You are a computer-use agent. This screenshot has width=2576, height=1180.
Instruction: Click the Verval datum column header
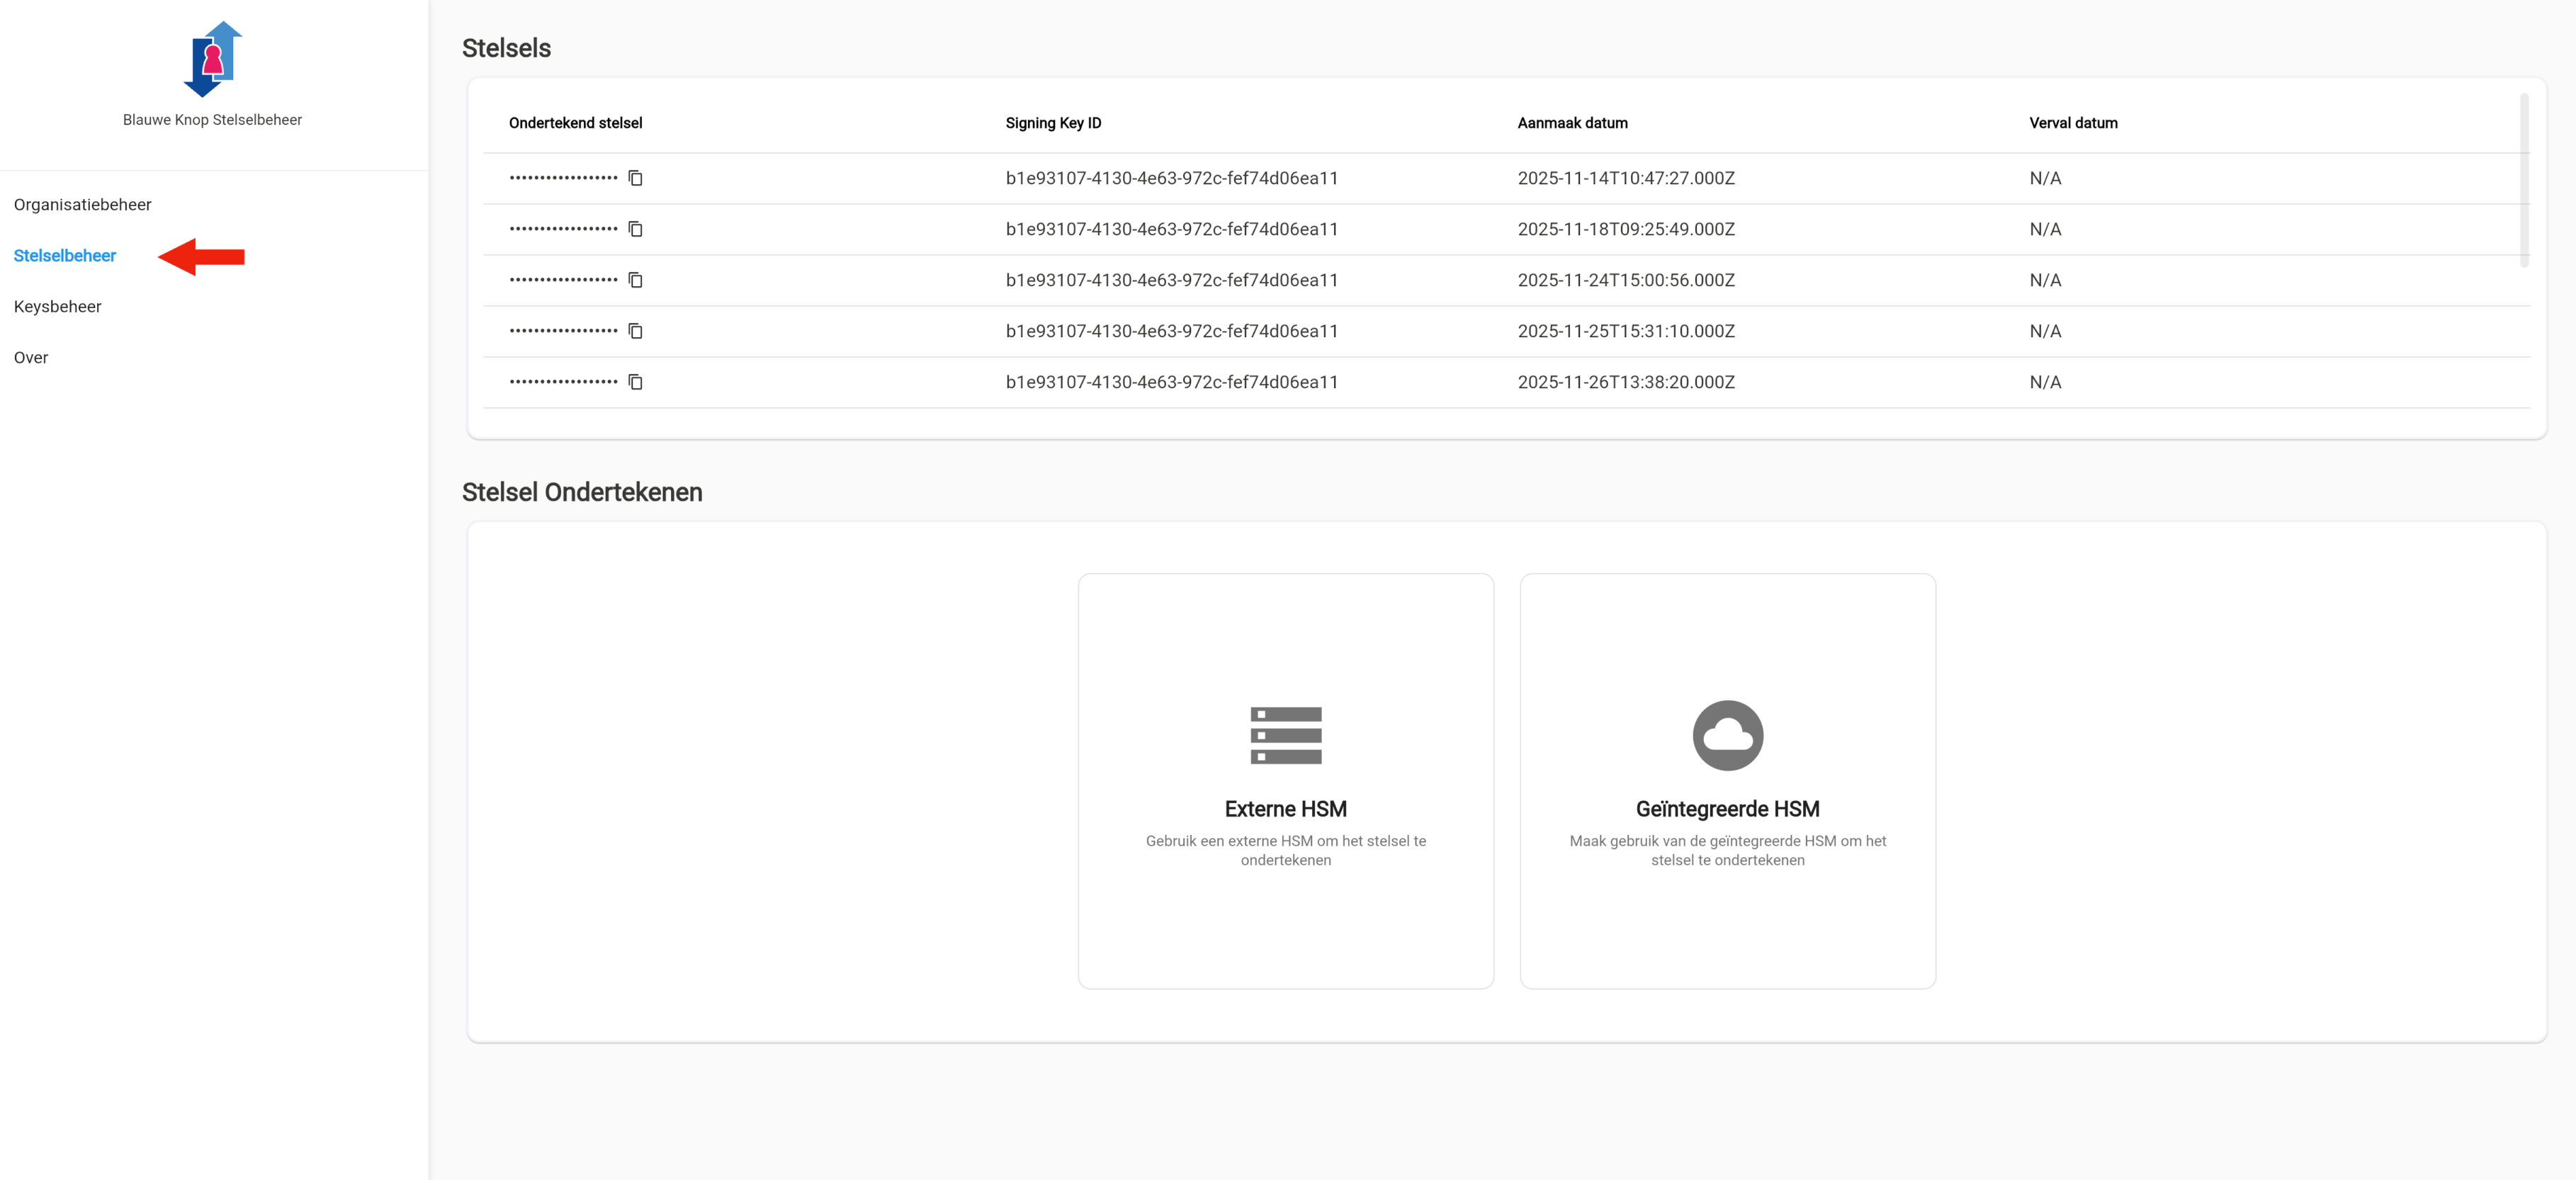click(x=2073, y=123)
